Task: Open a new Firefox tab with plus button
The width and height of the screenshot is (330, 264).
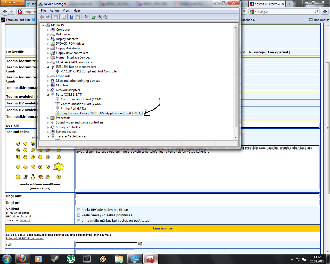Action: click(x=289, y=4)
